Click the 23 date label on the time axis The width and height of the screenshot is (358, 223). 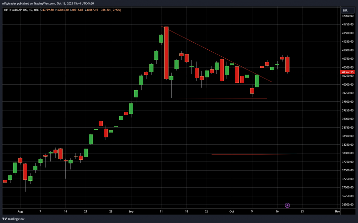(x=302, y=211)
